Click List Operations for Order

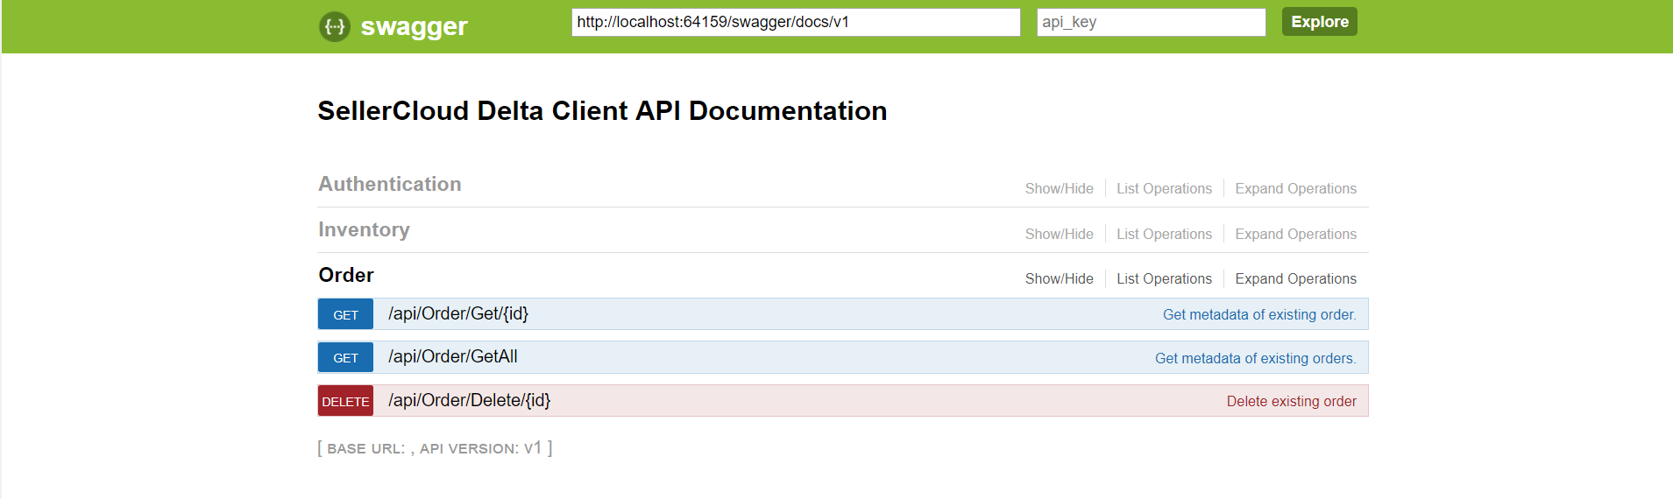pyautogui.click(x=1164, y=278)
